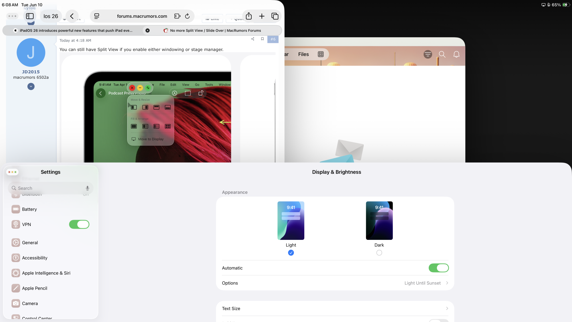Open the Safari share sheet icon
Viewport: 572px width, 322px height.
pyautogui.click(x=249, y=16)
